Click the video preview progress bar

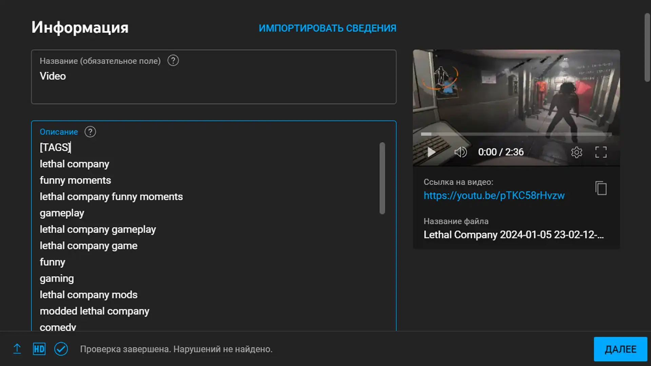[x=516, y=134]
